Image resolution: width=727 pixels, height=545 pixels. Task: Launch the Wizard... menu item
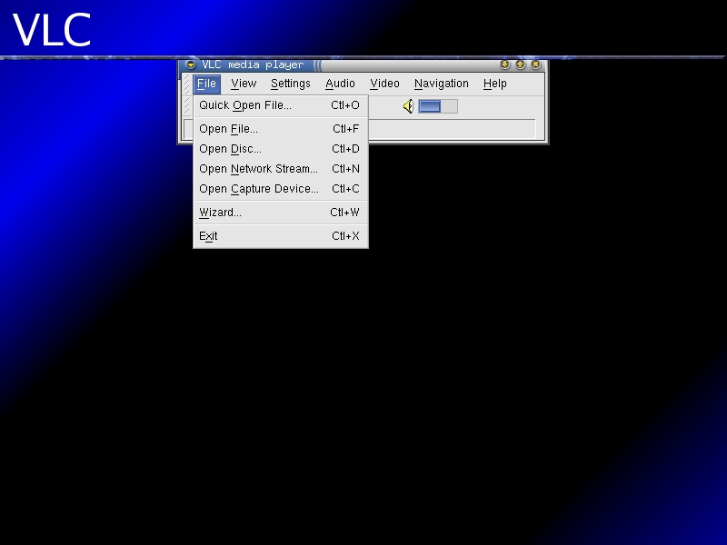tap(281, 213)
